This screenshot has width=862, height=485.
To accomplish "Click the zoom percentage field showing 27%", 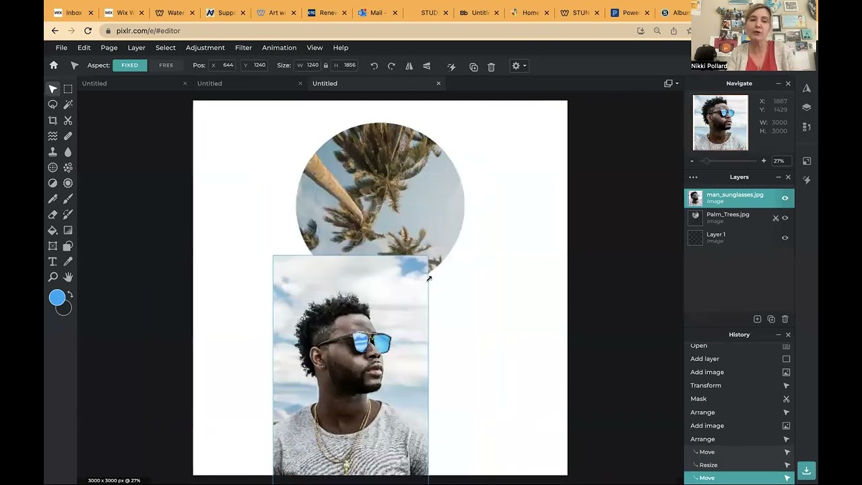I will tap(781, 161).
